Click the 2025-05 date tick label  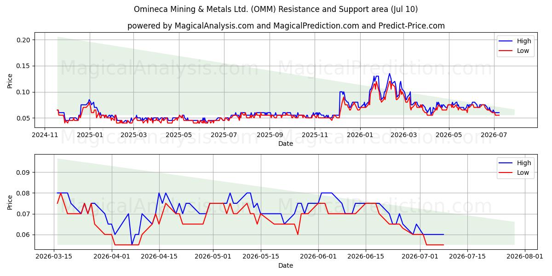[178, 135]
